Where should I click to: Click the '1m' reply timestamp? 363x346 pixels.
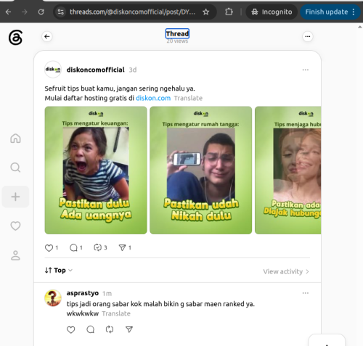107,294
